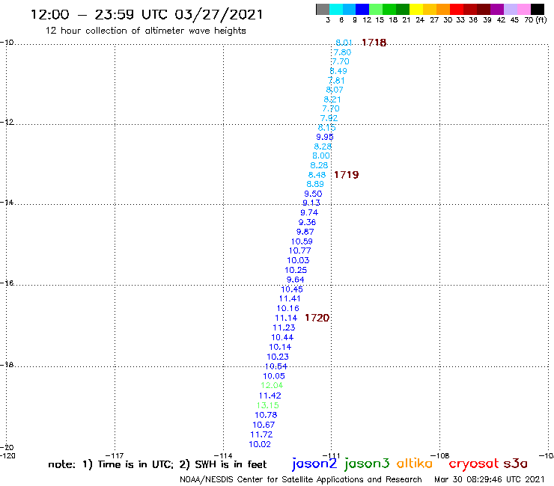Viewport: 554px width, 486px height.
Task: Click the 8.48 wave height value
Action: (x=317, y=175)
